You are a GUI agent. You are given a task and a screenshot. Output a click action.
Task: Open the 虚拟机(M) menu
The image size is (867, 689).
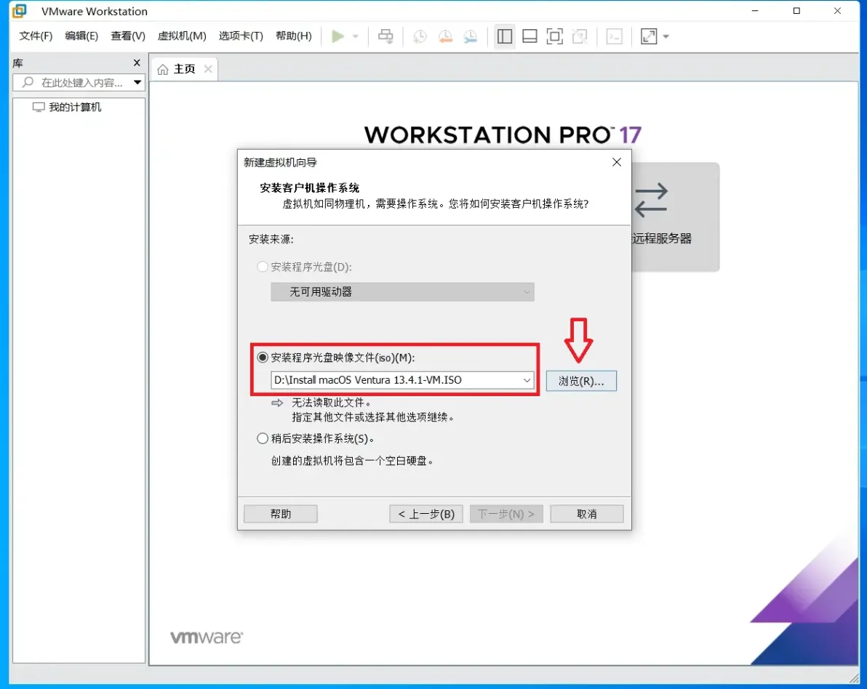182,36
